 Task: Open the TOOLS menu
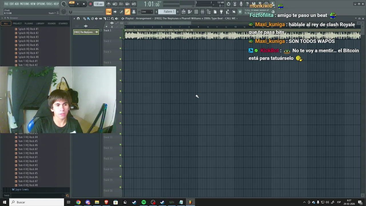pyautogui.click(x=49, y=4)
